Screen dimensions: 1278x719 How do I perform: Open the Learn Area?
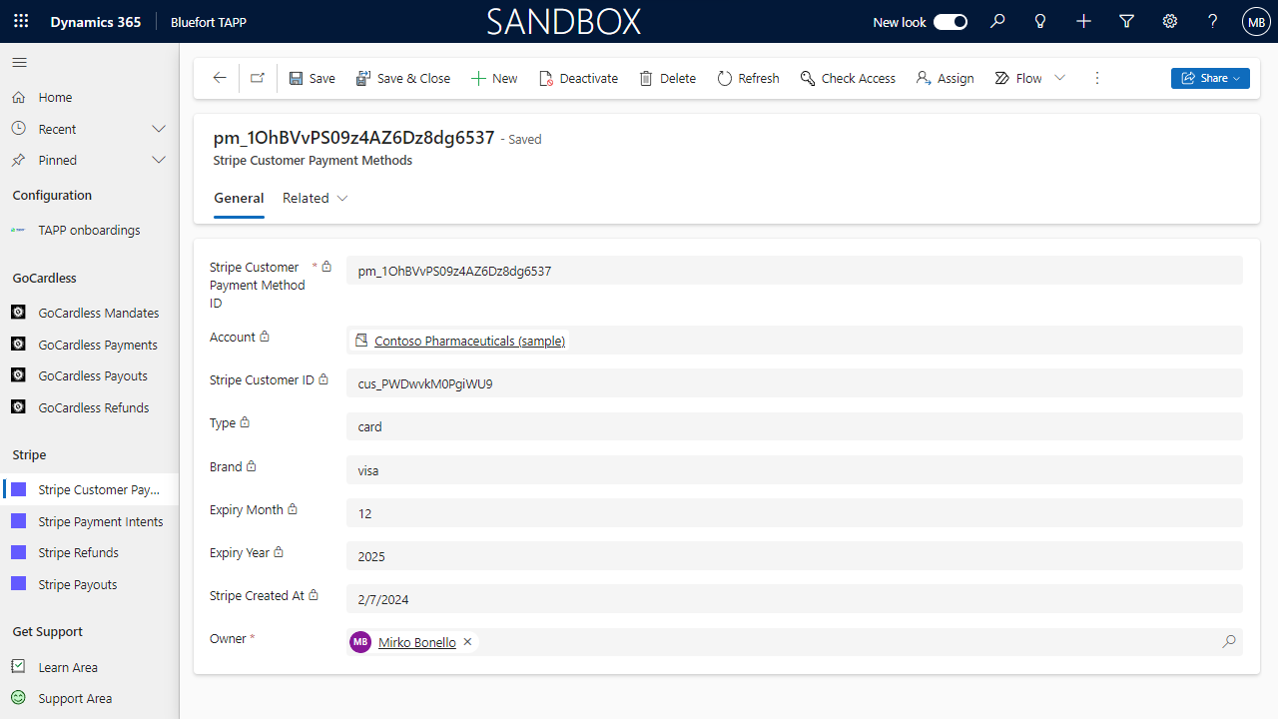point(89,668)
